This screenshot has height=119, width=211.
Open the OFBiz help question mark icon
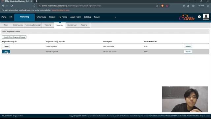[199, 17]
